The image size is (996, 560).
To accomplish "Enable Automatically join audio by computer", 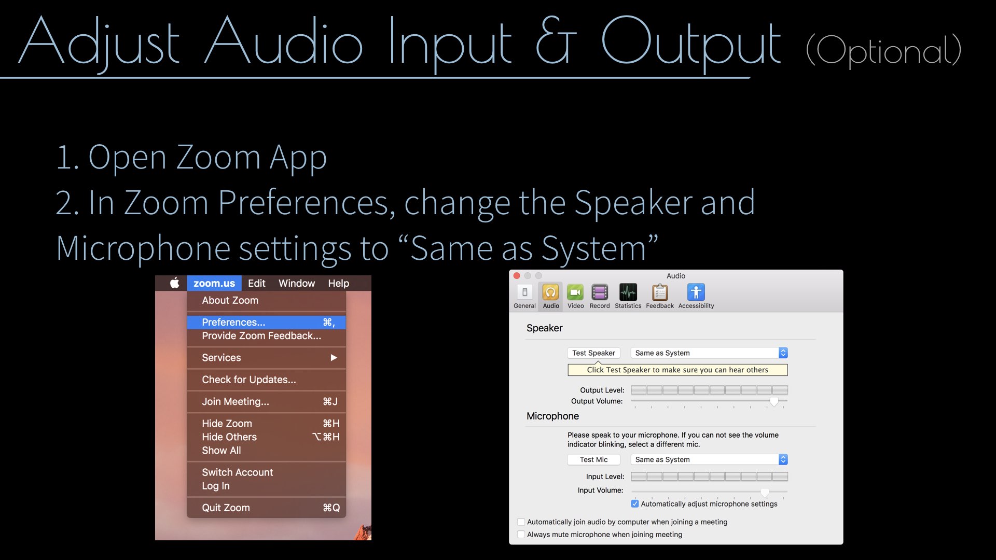I will (521, 522).
